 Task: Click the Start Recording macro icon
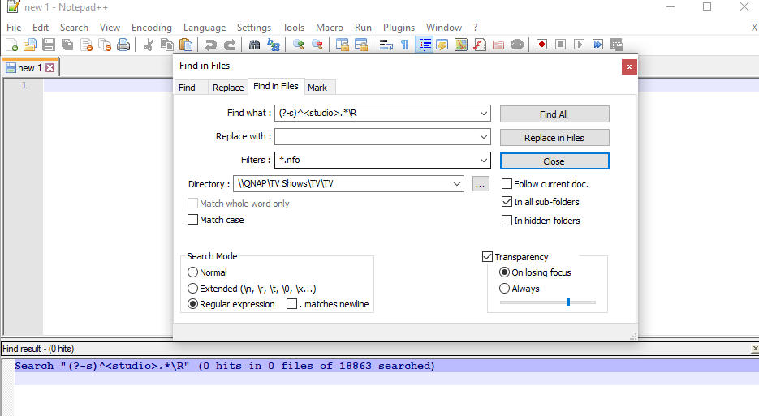(541, 45)
